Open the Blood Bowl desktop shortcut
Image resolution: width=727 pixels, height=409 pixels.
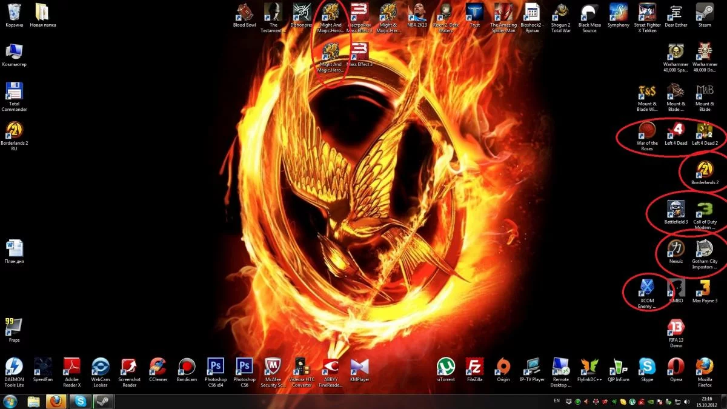pyautogui.click(x=245, y=16)
